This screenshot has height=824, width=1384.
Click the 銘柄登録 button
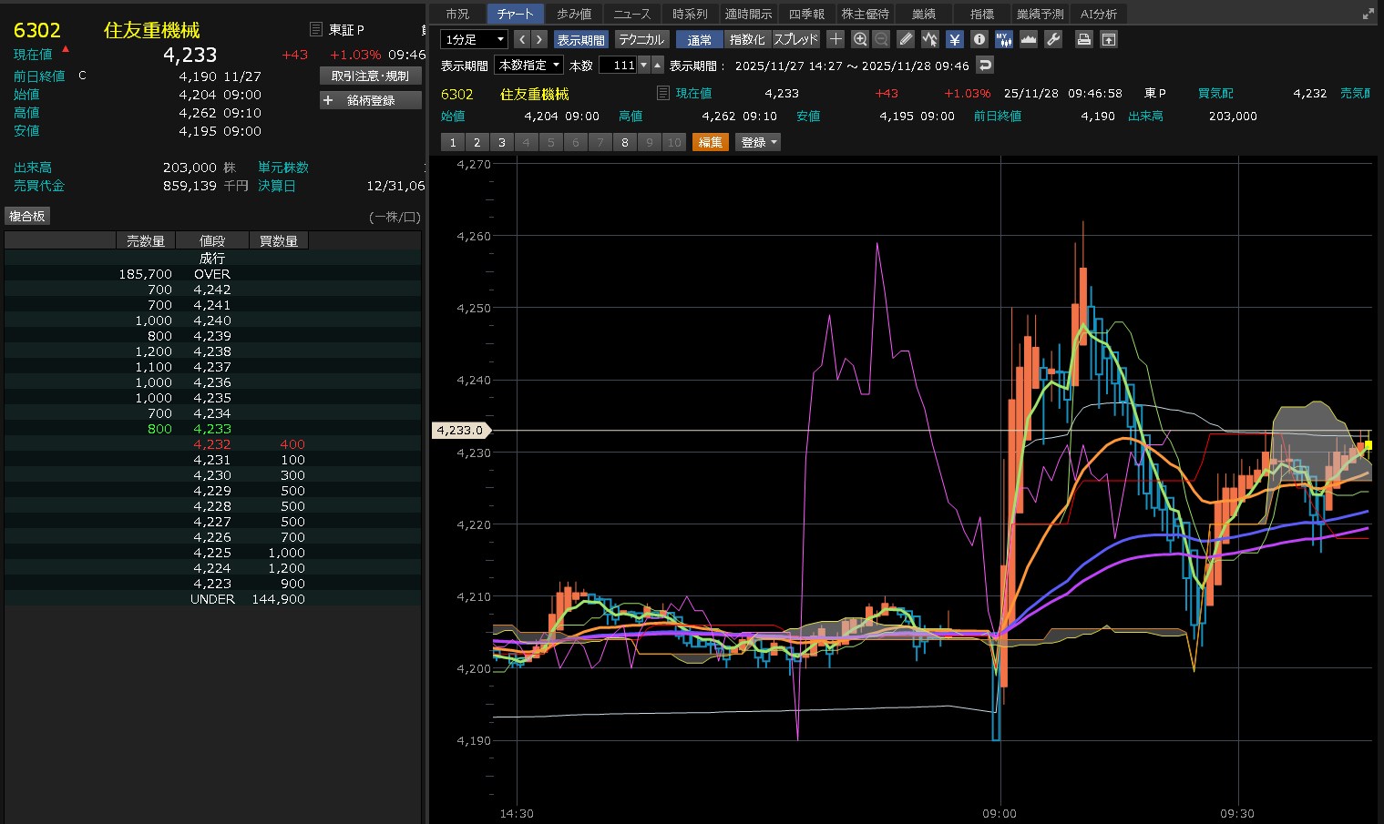point(371,100)
